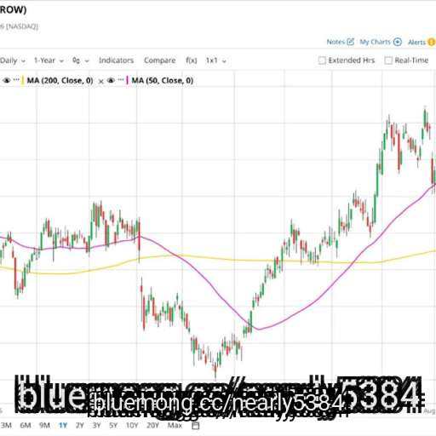436x436 pixels.
Task: Open the Indicators menu
Action: click(x=116, y=60)
